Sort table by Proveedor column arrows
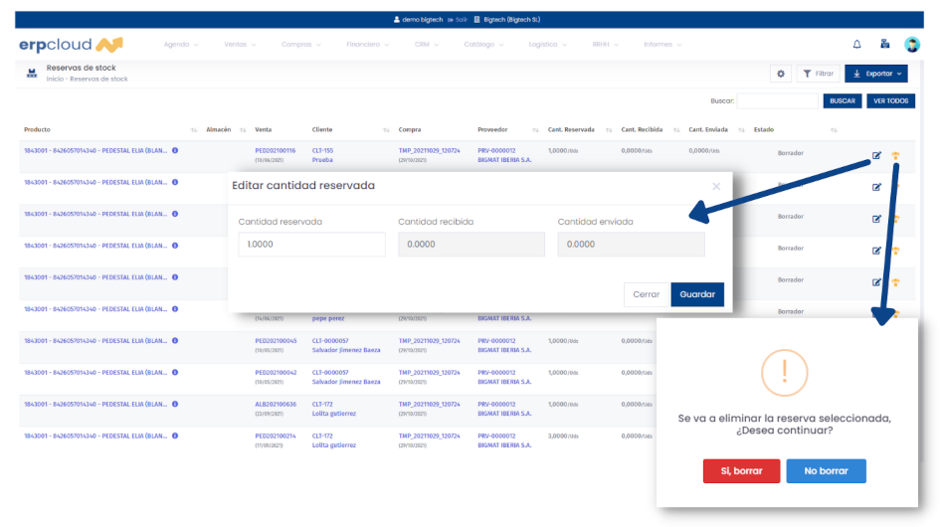Viewport: 945px width, 527px height. [x=536, y=130]
